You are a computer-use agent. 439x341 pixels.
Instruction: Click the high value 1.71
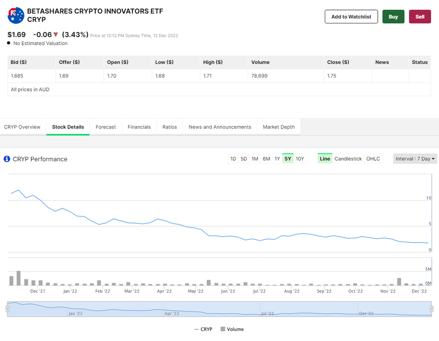click(208, 76)
